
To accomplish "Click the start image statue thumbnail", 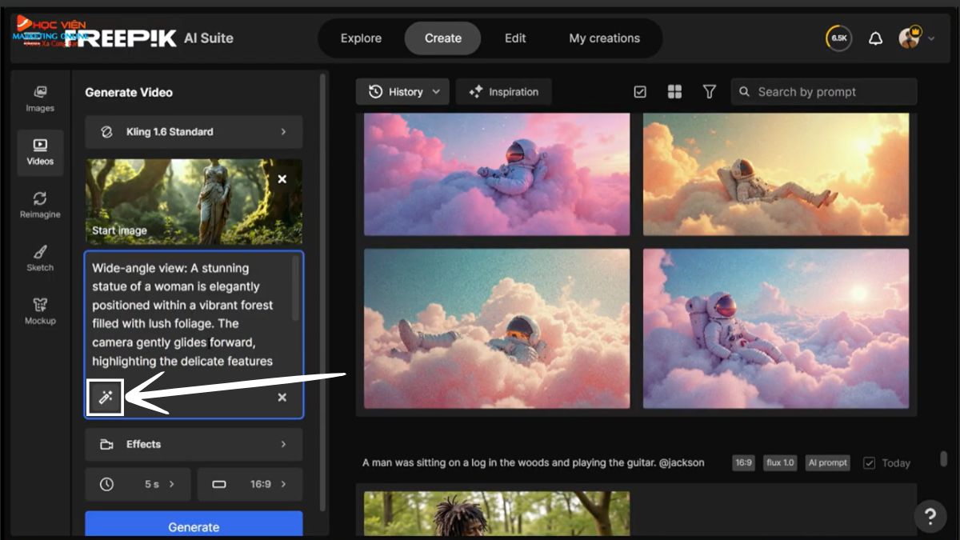I will 194,201.
